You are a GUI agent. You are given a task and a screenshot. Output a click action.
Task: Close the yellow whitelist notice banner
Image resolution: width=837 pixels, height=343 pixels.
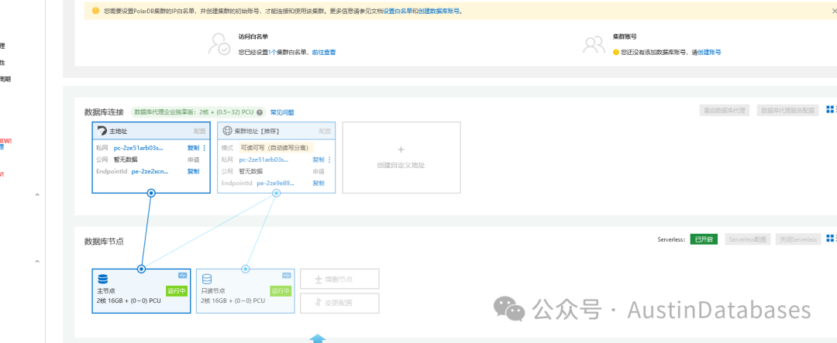(835, 11)
